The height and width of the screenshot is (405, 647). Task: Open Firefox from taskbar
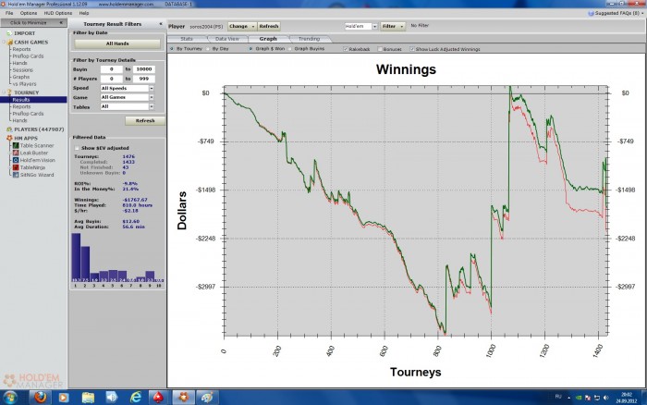coord(40,398)
